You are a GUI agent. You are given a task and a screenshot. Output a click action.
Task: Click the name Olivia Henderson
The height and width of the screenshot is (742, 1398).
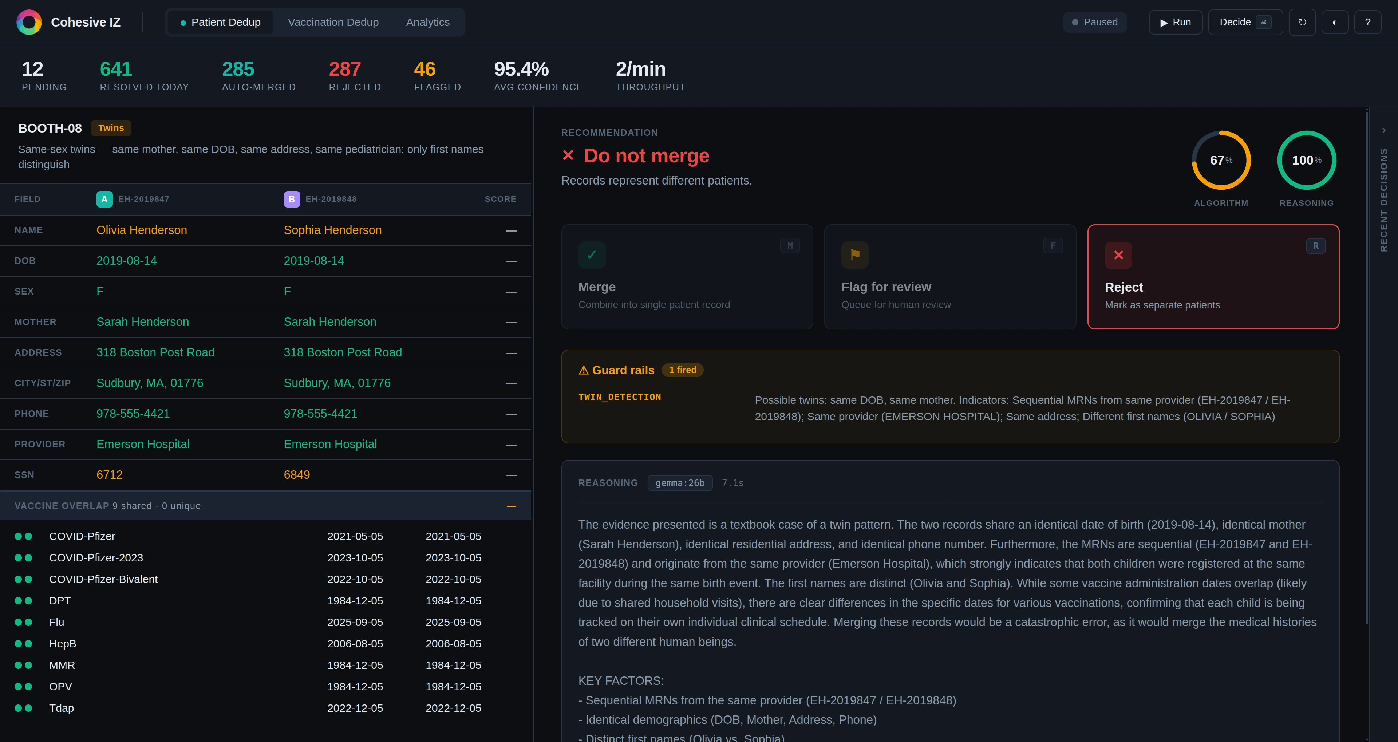[142, 230]
